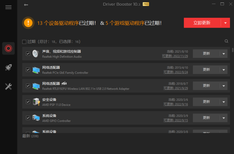The height and width of the screenshot is (154, 234).
Task: Select the Realtek High Definition Audio name
Action: [x=62, y=57]
